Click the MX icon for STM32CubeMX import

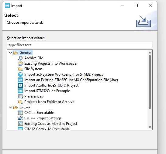coord(20,80)
